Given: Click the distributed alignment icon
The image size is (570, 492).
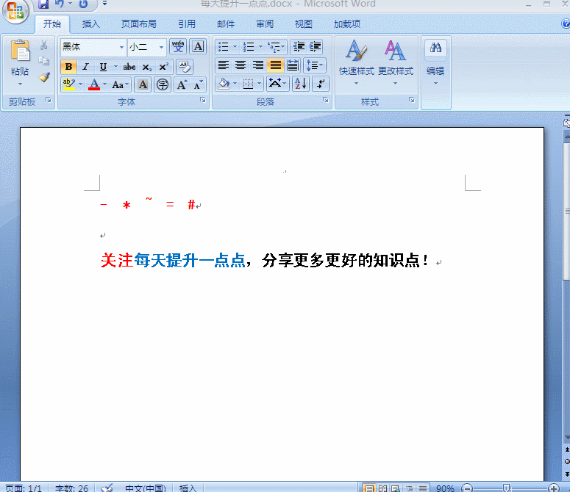Looking at the screenshot, I should click(x=292, y=65).
